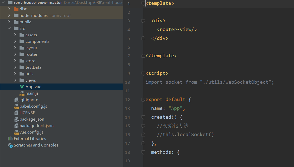Expand the layout folder arrow
The height and width of the screenshot is (167, 294).
15,48
